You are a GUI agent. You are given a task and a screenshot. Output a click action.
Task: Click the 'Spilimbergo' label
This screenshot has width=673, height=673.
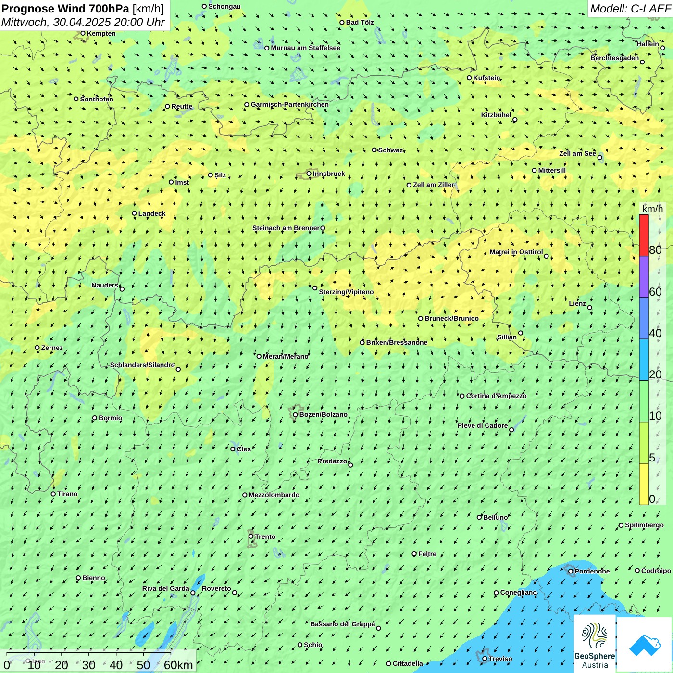tap(645, 525)
